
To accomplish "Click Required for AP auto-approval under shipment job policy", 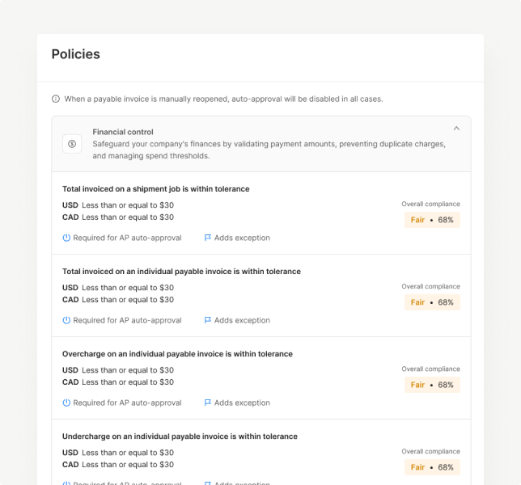I will point(127,238).
